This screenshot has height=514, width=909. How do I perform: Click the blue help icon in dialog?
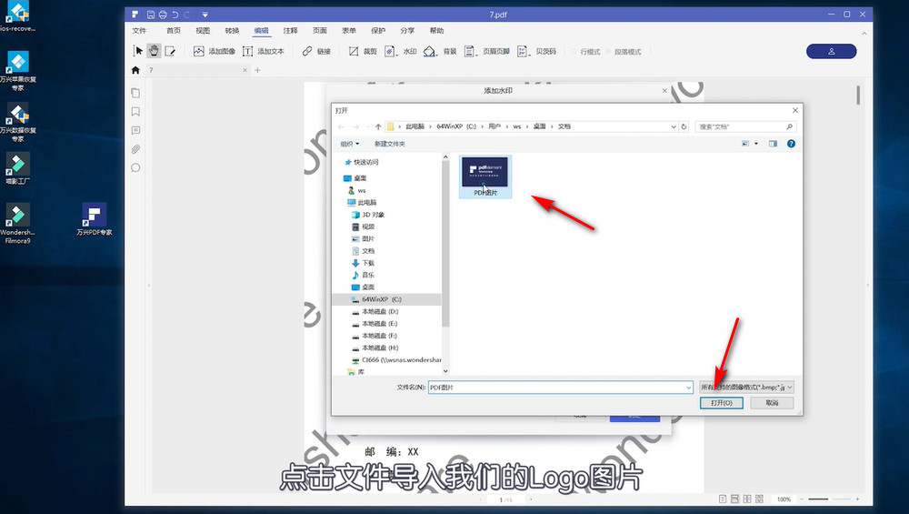(x=791, y=144)
